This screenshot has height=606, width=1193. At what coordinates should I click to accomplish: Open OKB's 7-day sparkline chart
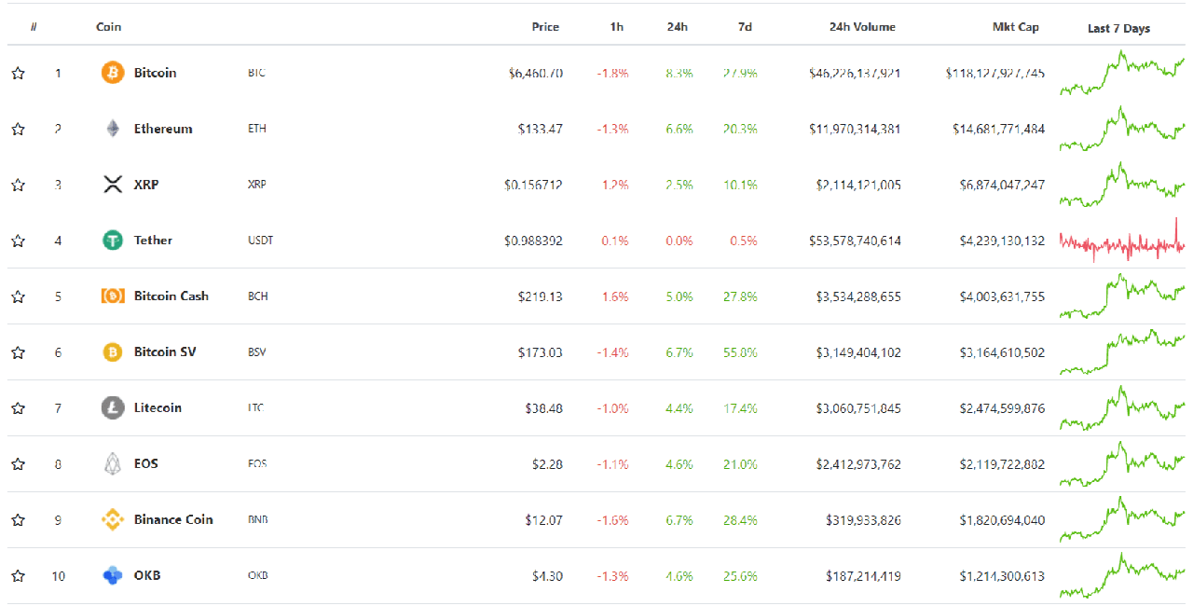tap(1122, 575)
